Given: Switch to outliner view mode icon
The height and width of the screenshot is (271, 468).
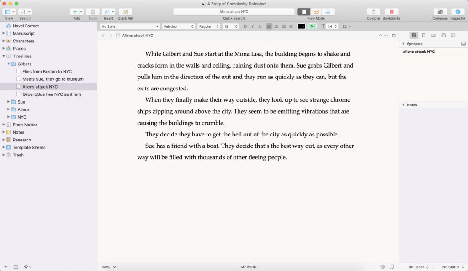Looking at the screenshot, I should (328, 11).
